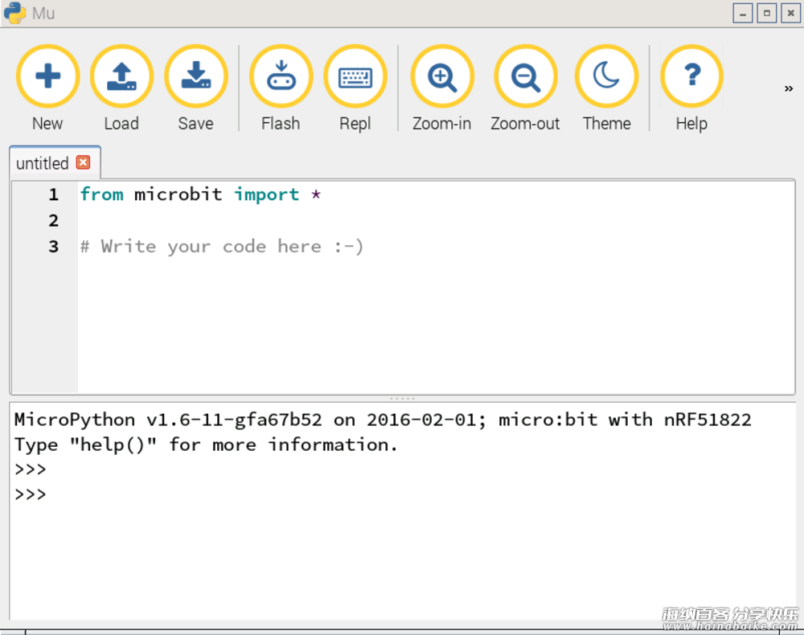Click the 'Type "help()"' line in REPL
This screenshot has height=635, width=804.
206,444
